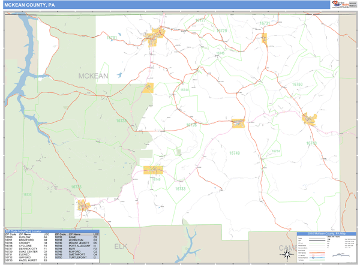Click the blue highway sample in legend
Screen dimensions: 360x265
tap(317, 257)
